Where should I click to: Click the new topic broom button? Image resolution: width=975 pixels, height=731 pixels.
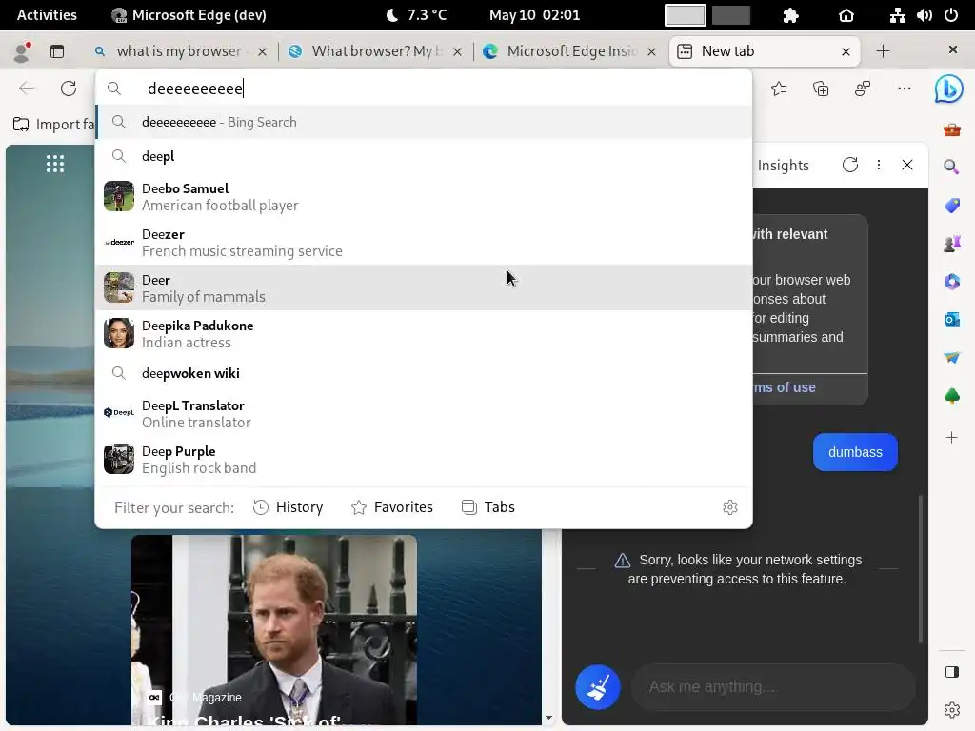(x=598, y=687)
